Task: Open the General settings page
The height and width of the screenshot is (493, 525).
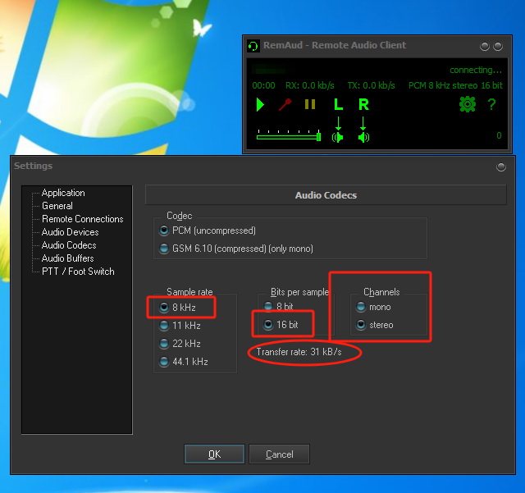Action: [x=57, y=206]
